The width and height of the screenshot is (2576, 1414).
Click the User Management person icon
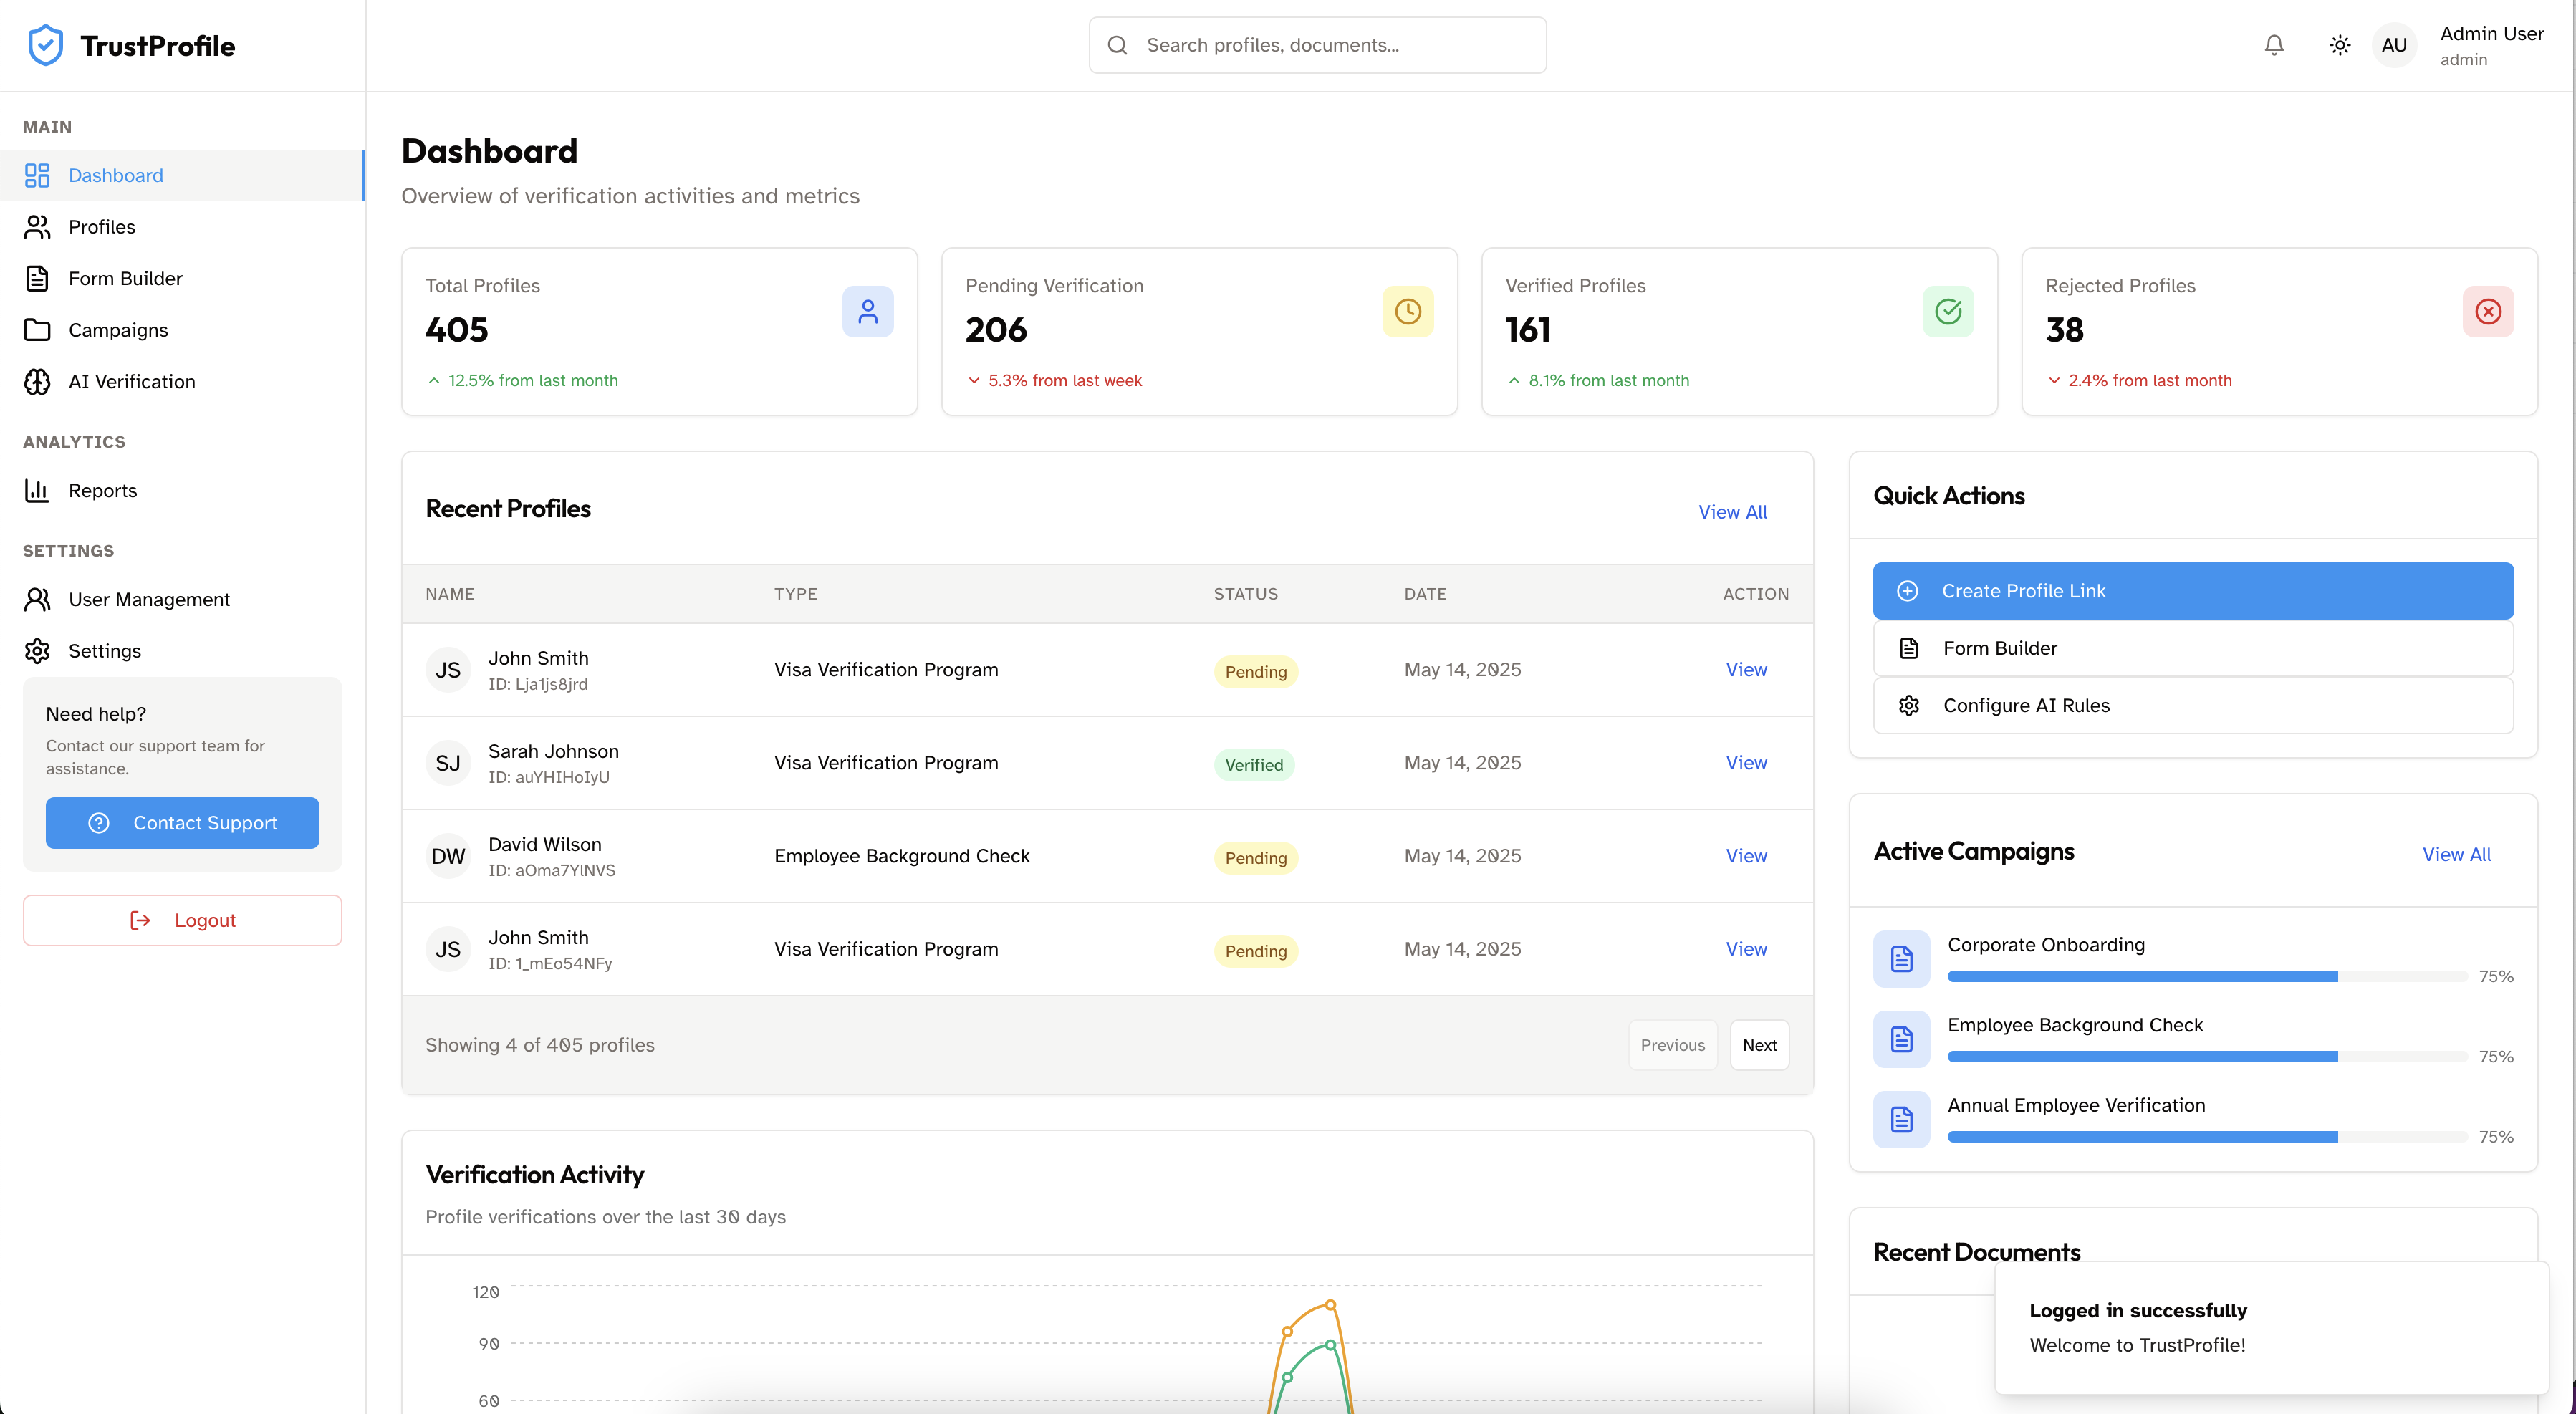pyautogui.click(x=37, y=599)
